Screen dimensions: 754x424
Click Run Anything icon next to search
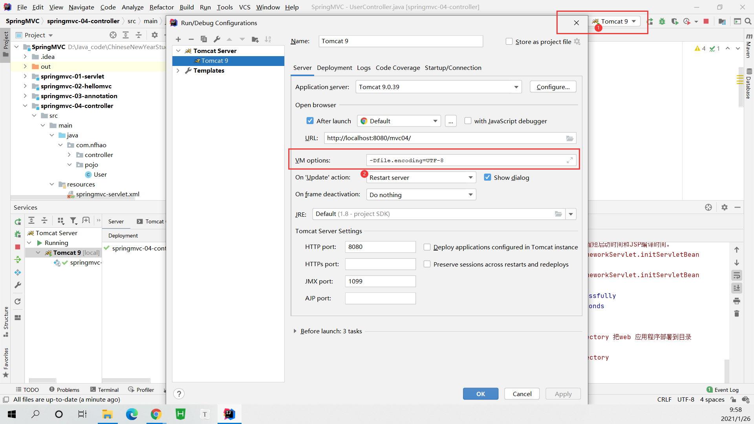(x=737, y=22)
